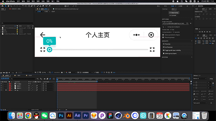
Task: Toggle visibility eye of layer 1
Action: (x=1, y=84)
